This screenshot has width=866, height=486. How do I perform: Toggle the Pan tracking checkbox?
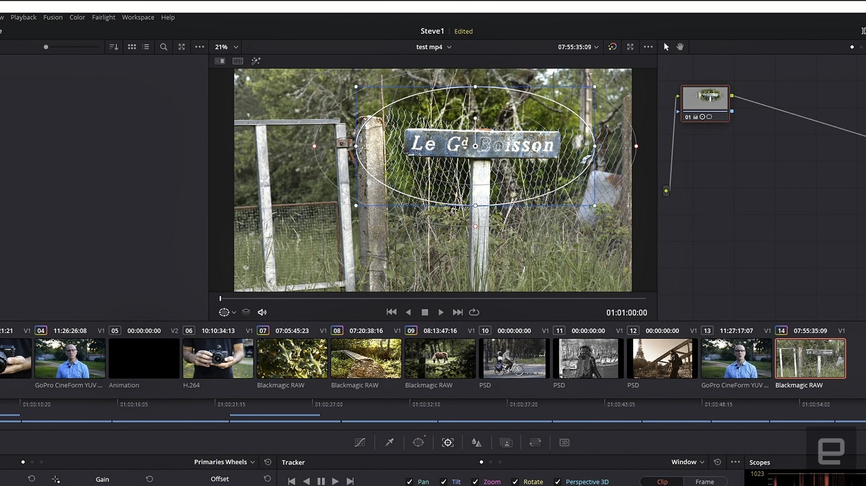410,482
